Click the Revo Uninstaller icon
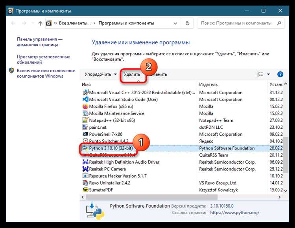Image resolution: width=295 pixels, height=228 pixels. [x=85, y=182]
